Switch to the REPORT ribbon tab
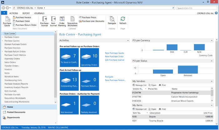The height and width of the screenshot is (130, 219). [x=26, y=13]
